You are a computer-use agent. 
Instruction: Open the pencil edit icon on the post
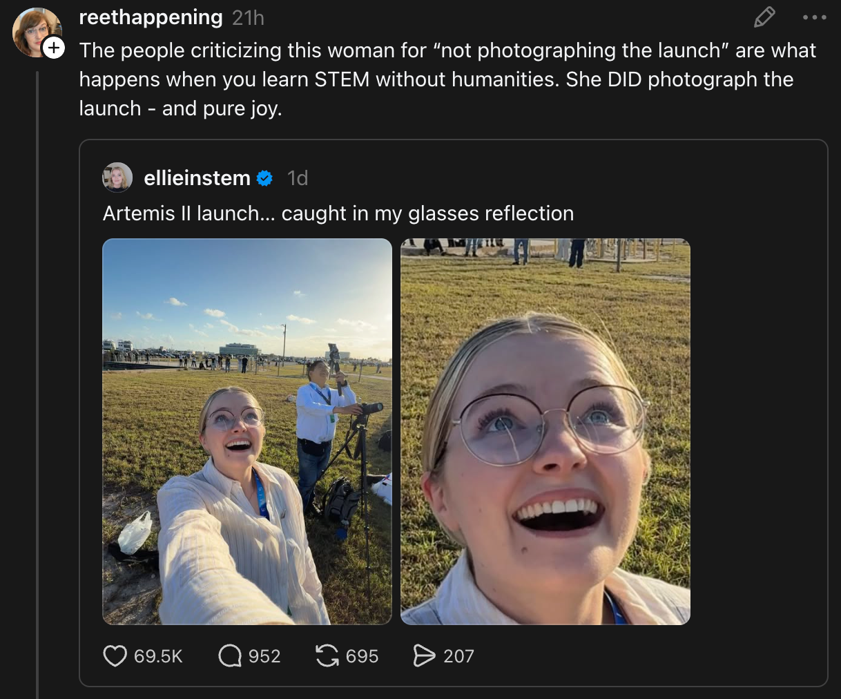click(x=764, y=17)
